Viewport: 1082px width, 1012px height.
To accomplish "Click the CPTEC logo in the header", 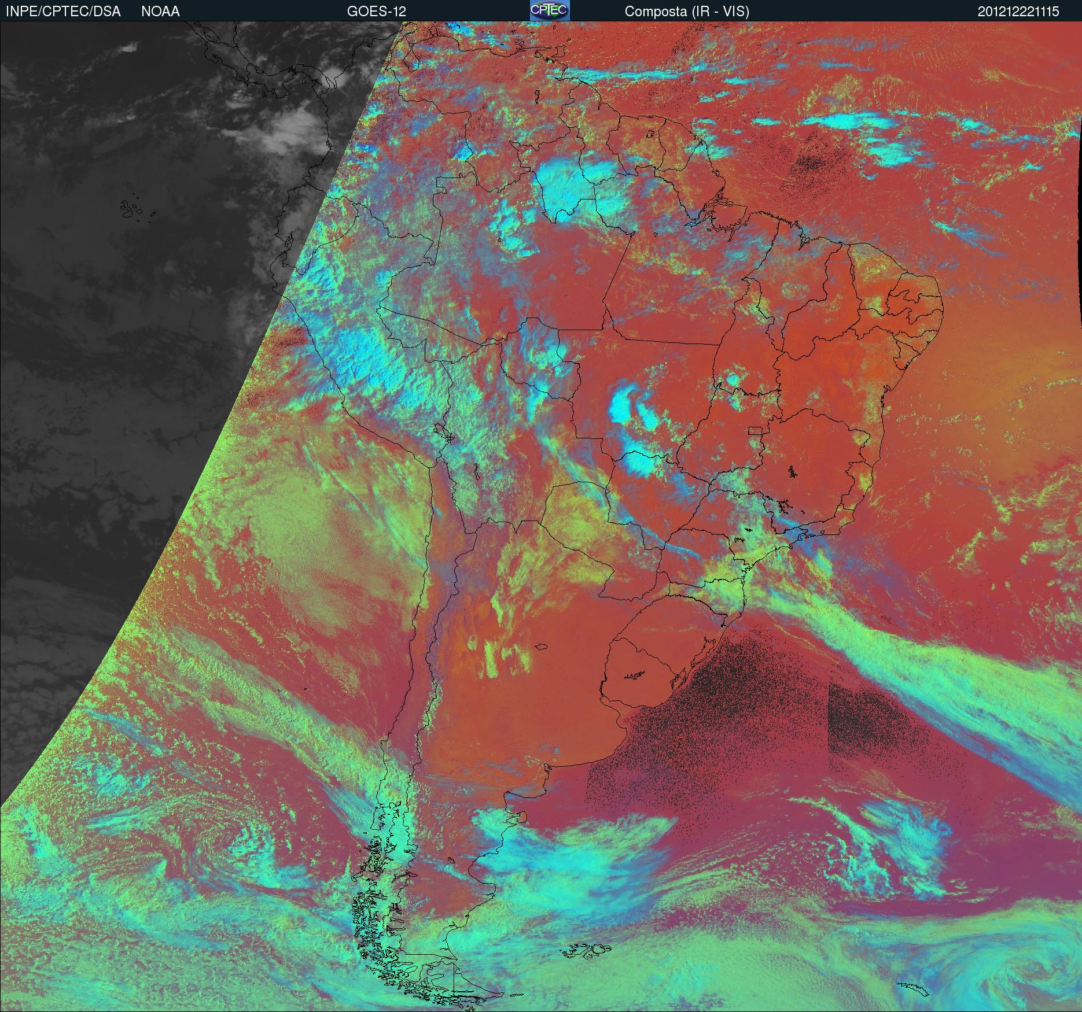I will click(x=550, y=10).
